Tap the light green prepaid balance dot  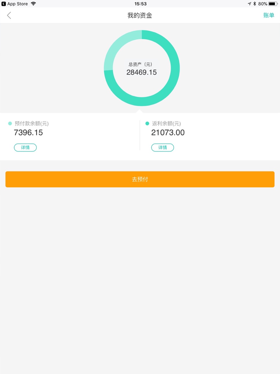tap(10, 124)
